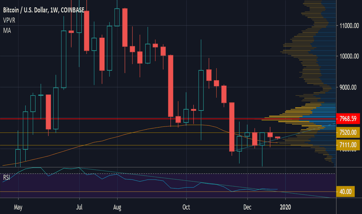Click the 11000.00 price axis value
This screenshot has height=214, width=362.
(349, 25)
